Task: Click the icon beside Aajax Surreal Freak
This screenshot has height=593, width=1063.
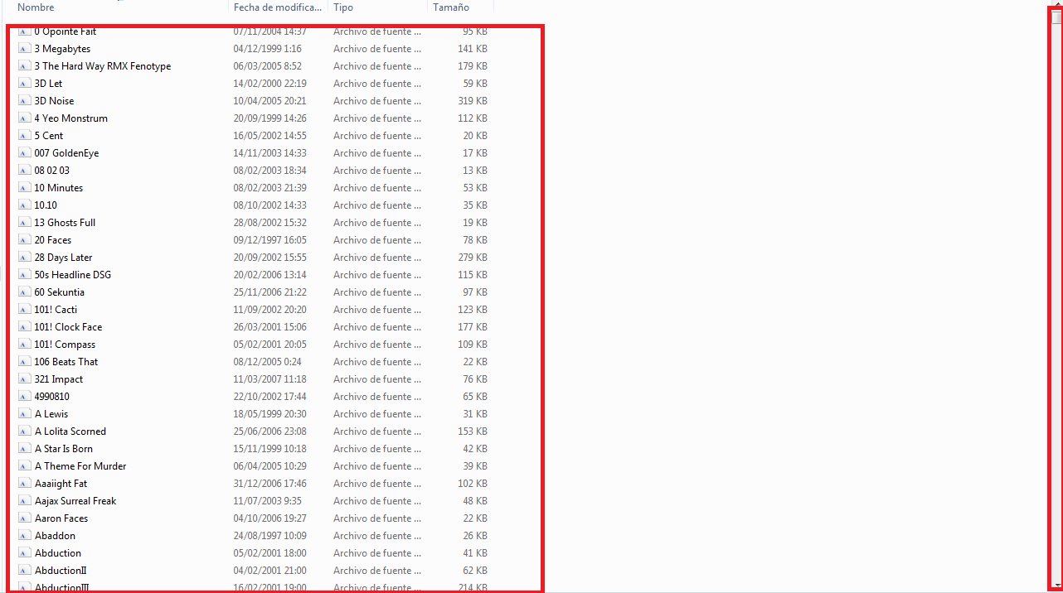Action: (25, 501)
